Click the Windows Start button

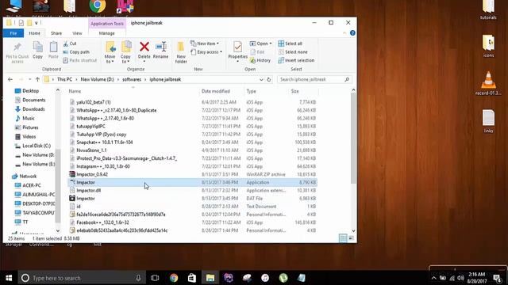coord(9,278)
